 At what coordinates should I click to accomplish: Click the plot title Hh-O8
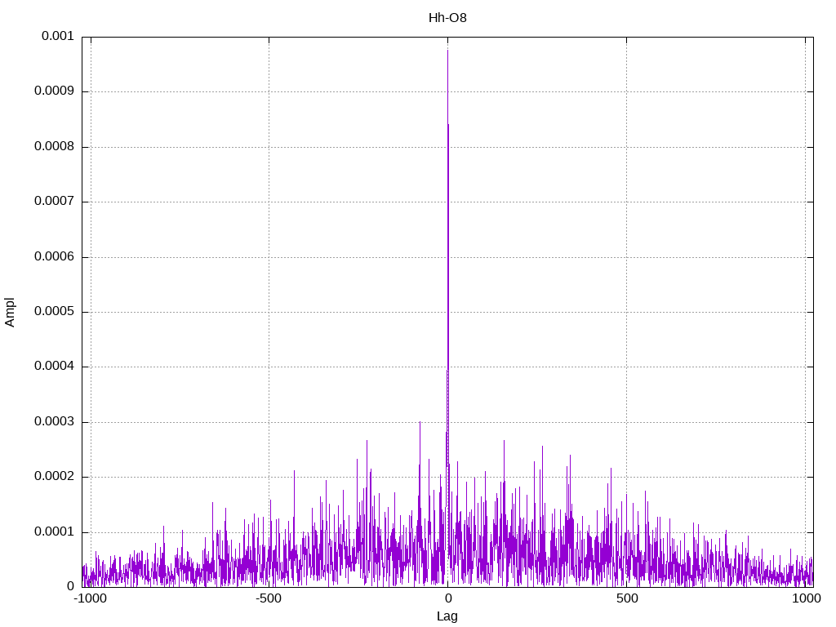click(x=447, y=17)
